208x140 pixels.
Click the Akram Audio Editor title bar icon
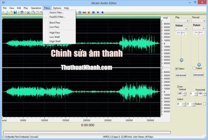pyautogui.click(x=4, y=3)
